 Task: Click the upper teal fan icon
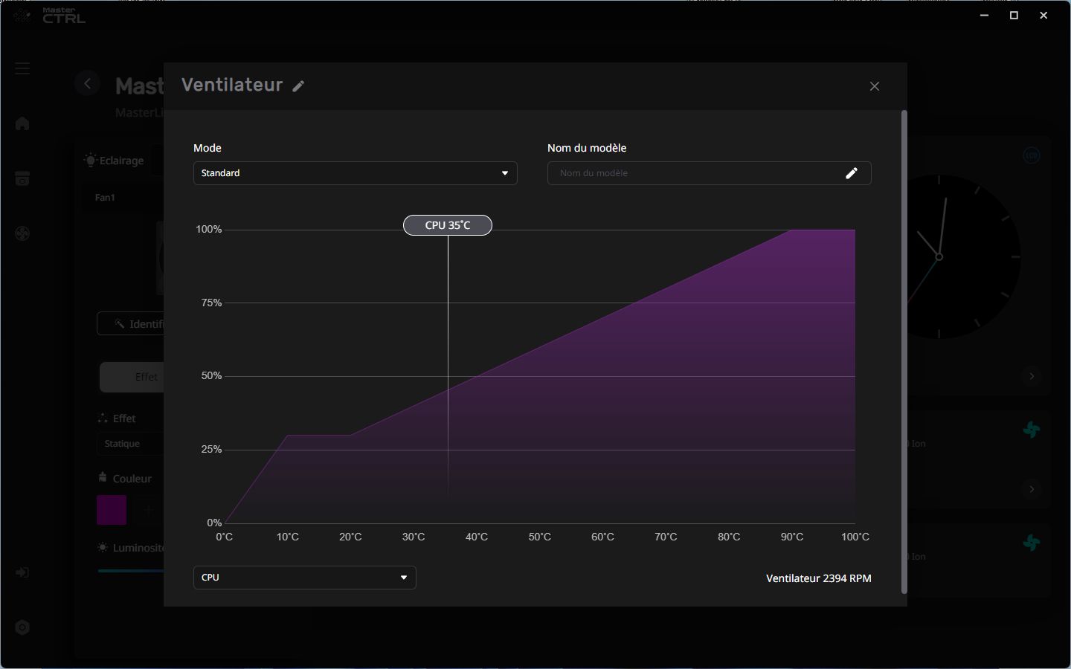[x=1032, y=430]
